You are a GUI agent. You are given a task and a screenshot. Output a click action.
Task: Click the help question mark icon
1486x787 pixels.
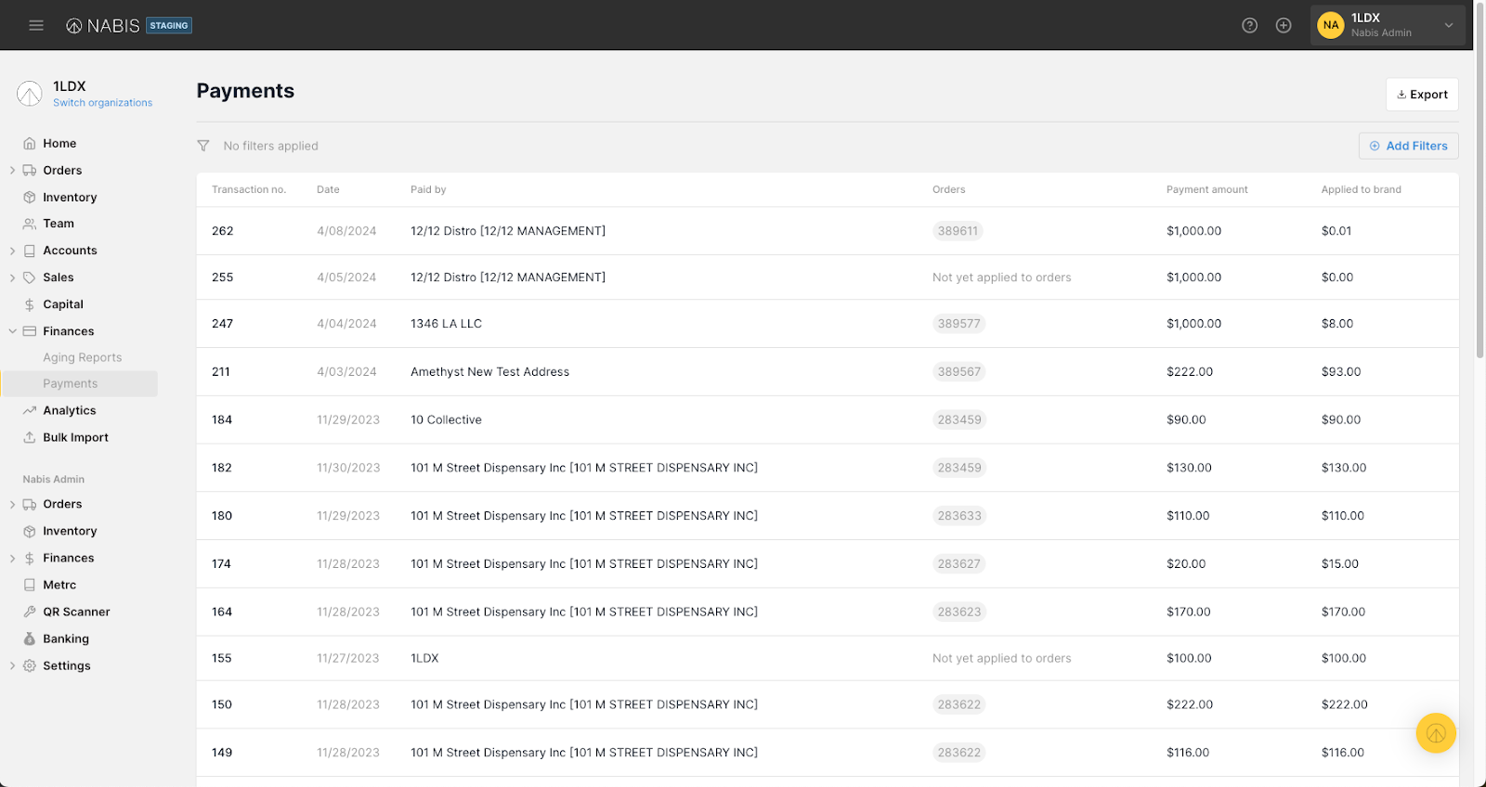1249,25
